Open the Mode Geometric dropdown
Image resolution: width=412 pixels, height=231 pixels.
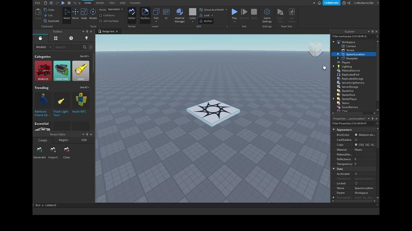pos(115,10)
